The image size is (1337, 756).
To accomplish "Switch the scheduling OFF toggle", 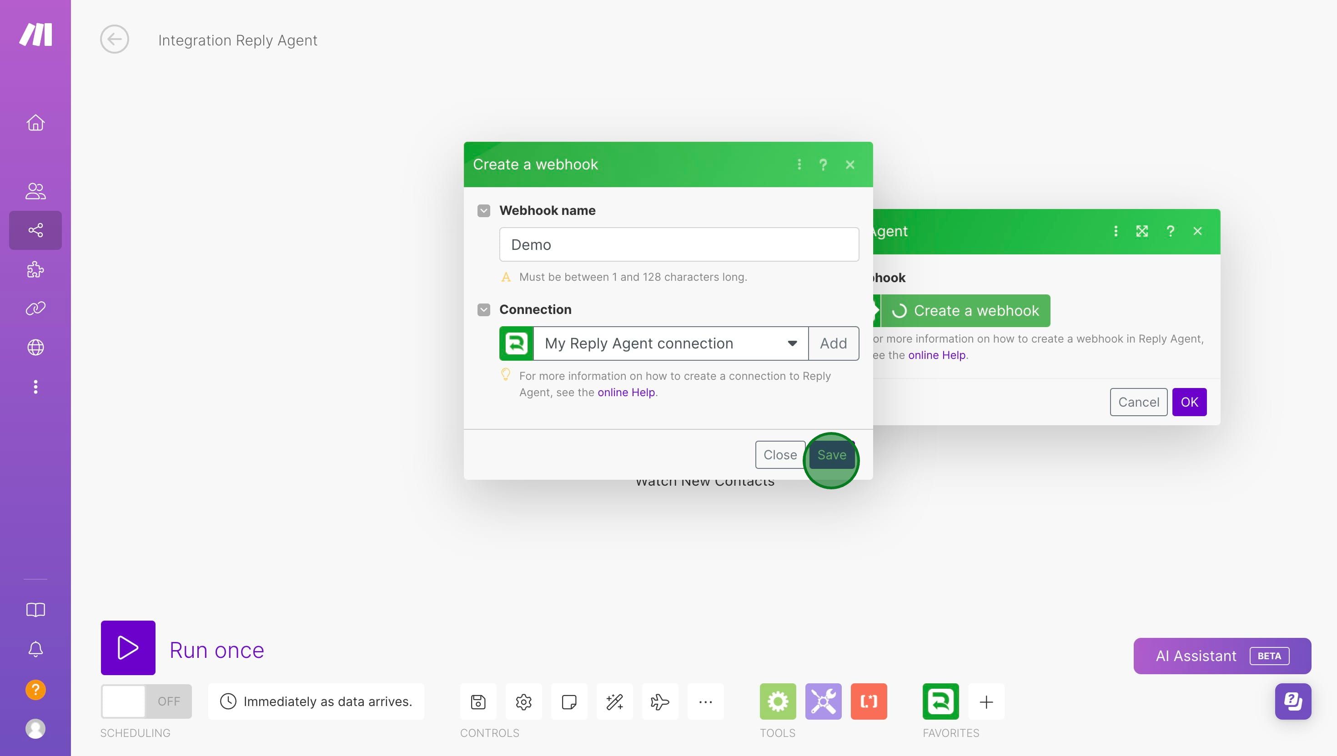I will (146, 701).
